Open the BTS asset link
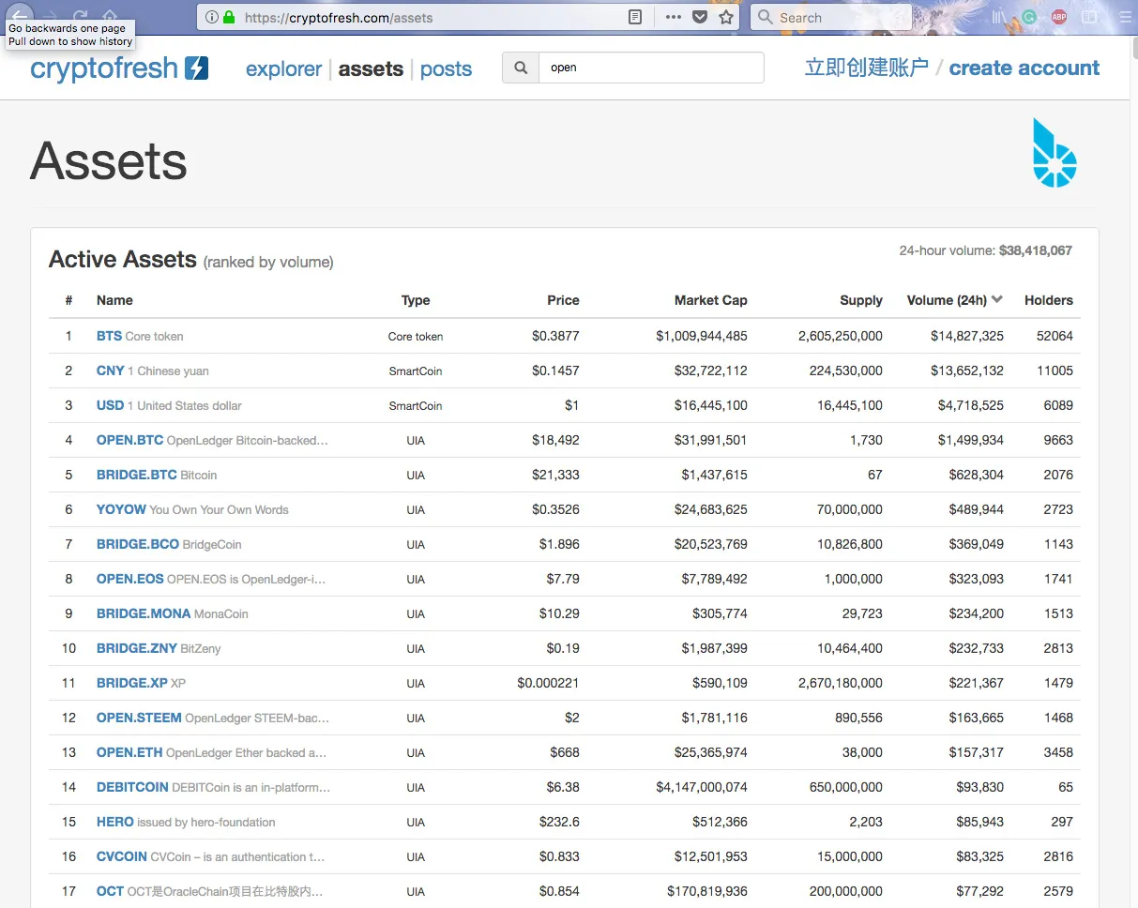The width and height of the screenshot is (1138, 908). point(109,336)
